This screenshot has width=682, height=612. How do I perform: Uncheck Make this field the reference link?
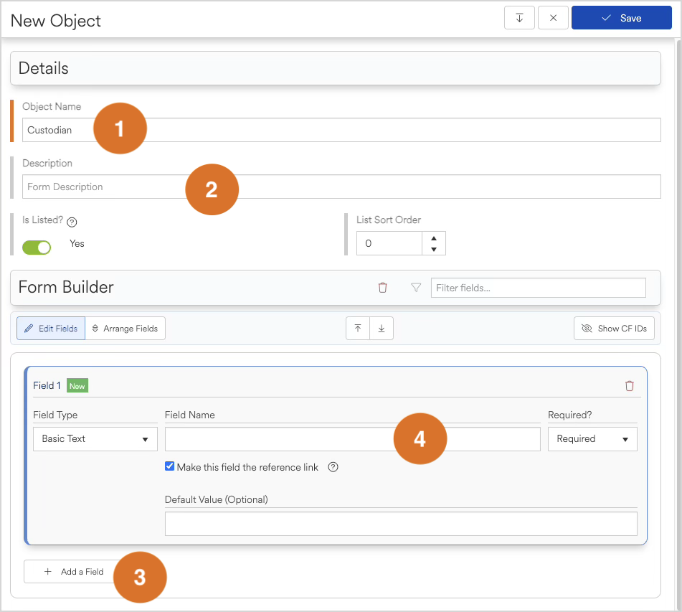170,466
